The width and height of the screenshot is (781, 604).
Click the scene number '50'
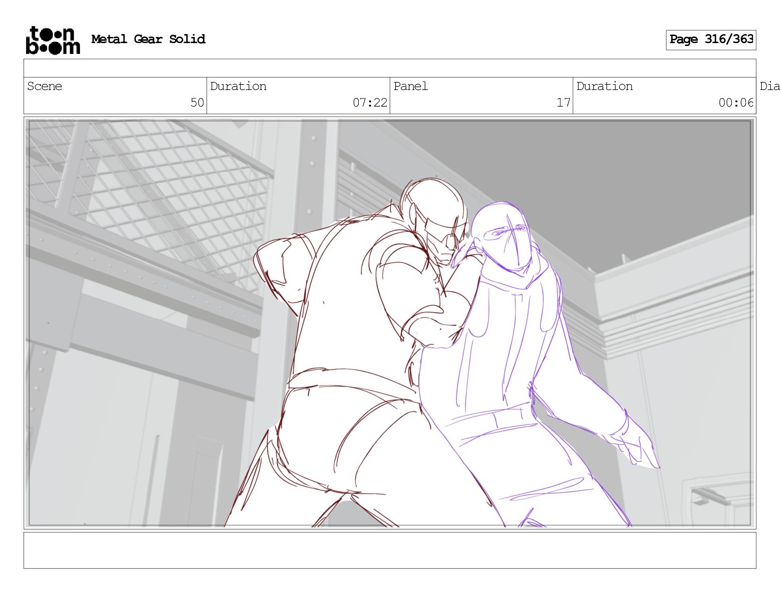tap(197, 103)
